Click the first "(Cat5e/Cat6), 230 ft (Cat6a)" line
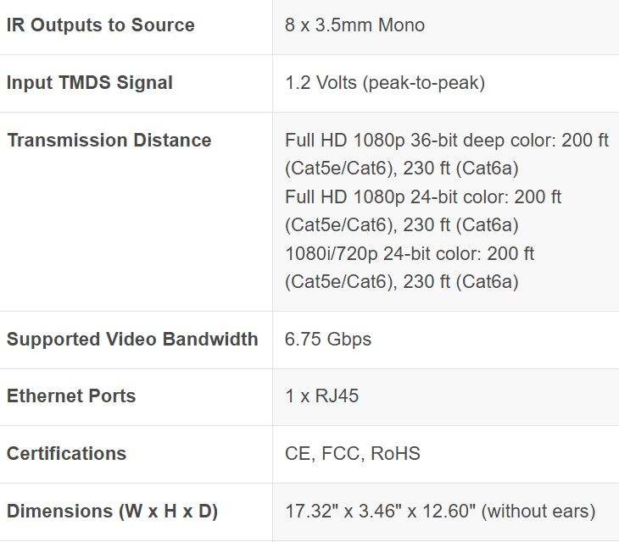This screenshot has width=619, height=542. point(401,169)
